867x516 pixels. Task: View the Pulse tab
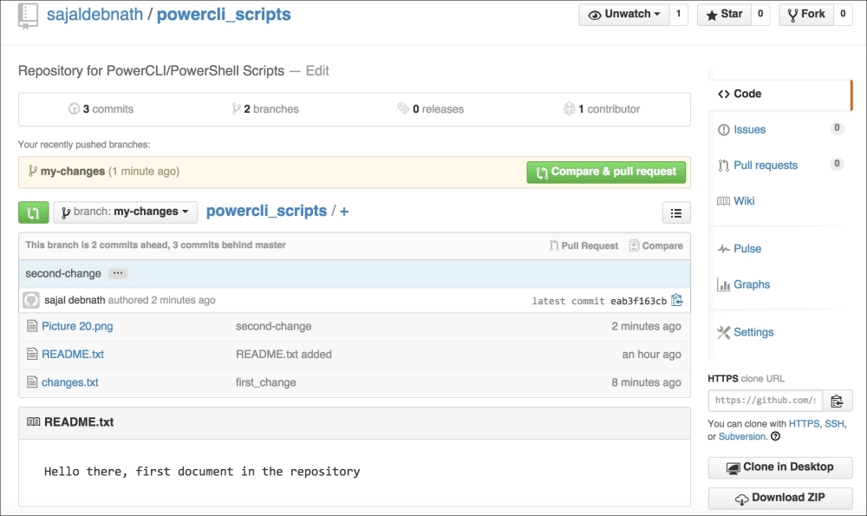pyautogui.click(x=747, y=249)
